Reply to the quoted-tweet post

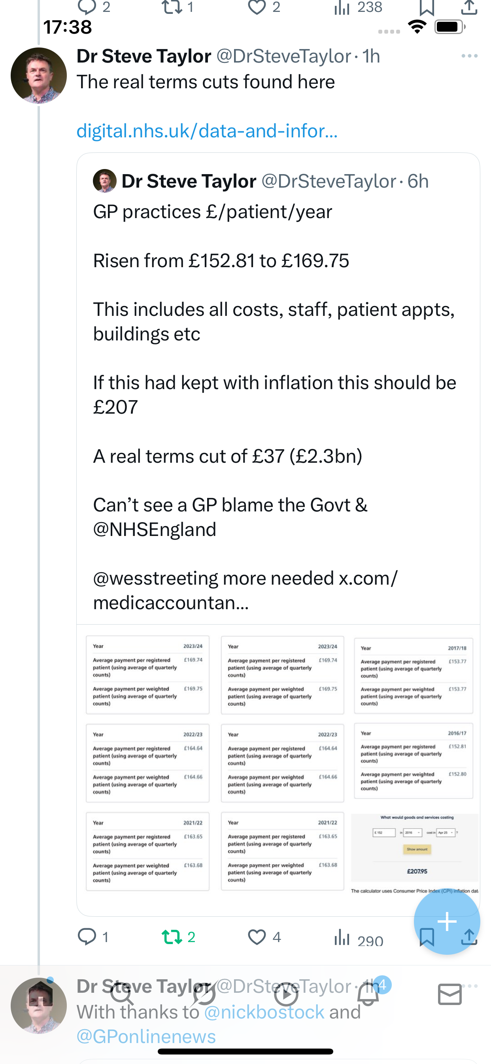(x=87, y=937)
